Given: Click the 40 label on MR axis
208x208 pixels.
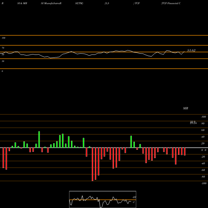Looking at the screenshot, I should click(x=203, y=137).
